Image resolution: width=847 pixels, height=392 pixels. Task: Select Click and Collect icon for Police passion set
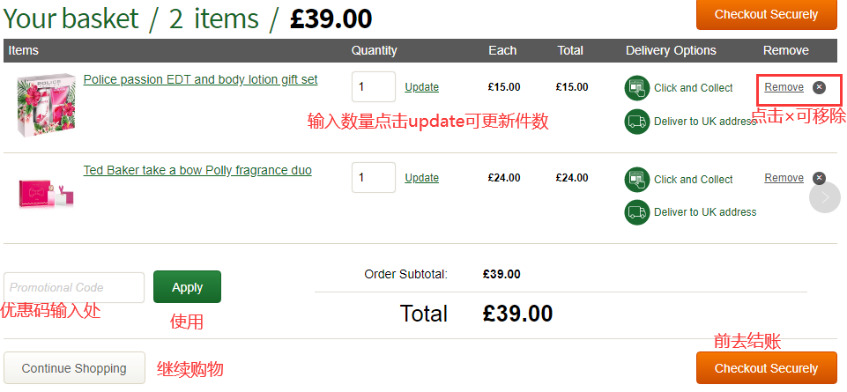click(636, 88)
